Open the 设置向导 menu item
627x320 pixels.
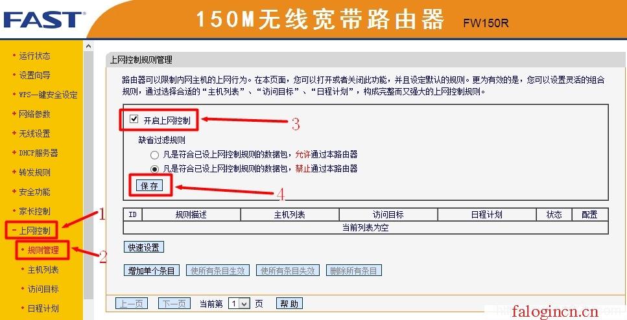(x=34, y=75)
